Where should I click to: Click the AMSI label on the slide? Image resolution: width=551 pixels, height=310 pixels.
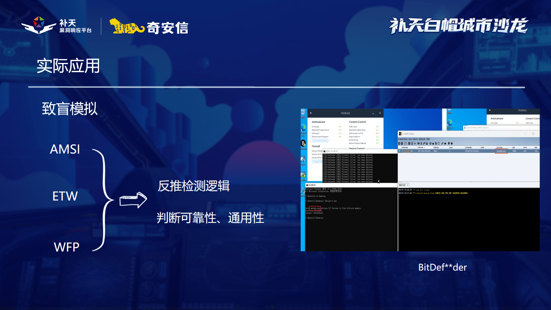click(x=65, y=149)
